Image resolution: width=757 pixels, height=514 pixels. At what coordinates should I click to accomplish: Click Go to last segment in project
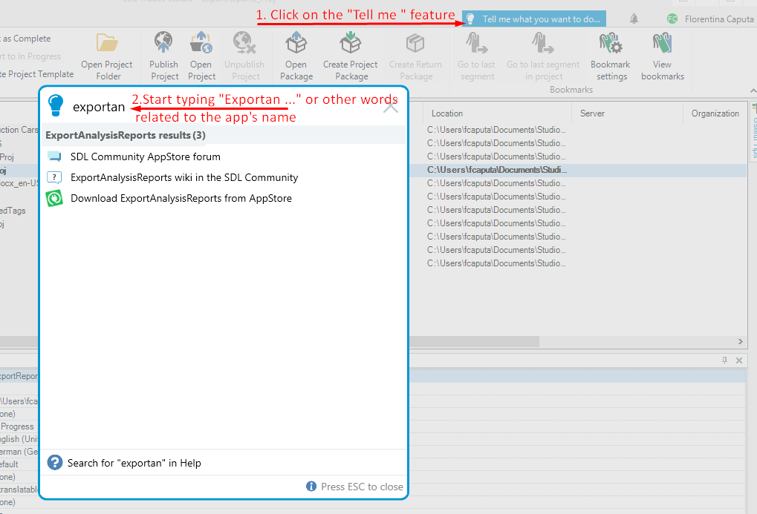543,57
